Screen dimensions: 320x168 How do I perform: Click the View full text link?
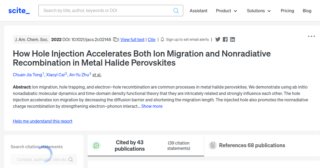coord(132,39)
